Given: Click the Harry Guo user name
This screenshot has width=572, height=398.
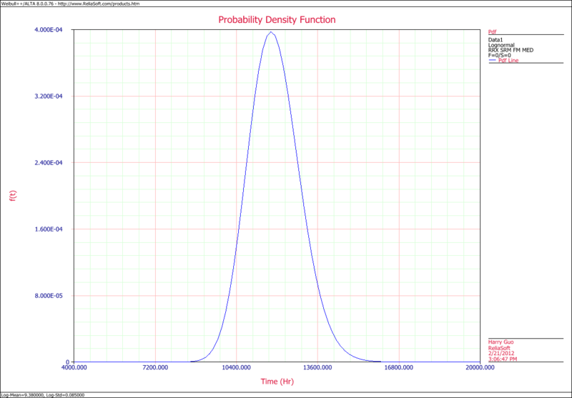Looking at the screenshot, I should [502, 342].
